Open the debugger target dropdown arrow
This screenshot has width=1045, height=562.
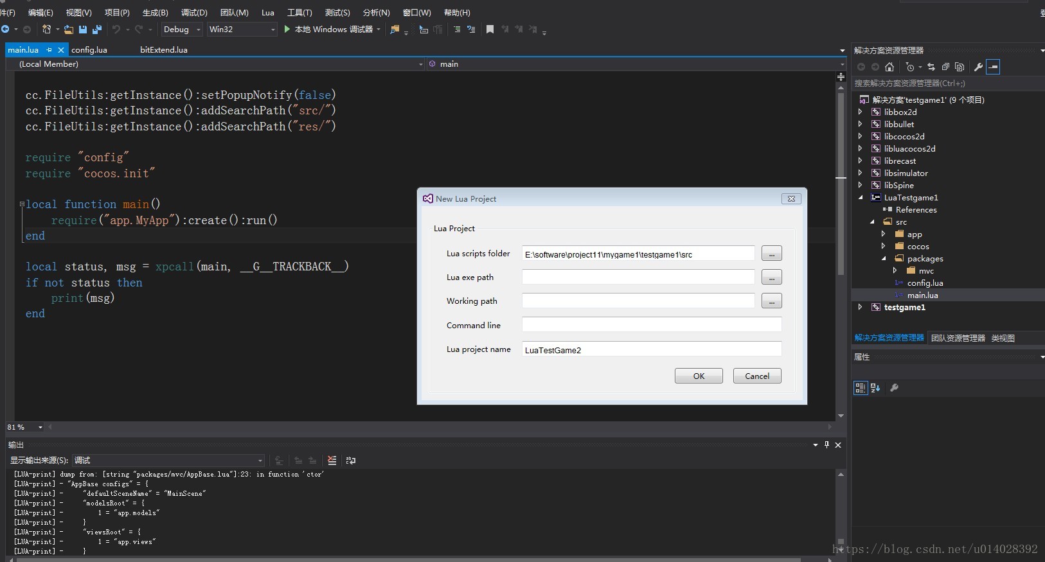tap(379, 30)
